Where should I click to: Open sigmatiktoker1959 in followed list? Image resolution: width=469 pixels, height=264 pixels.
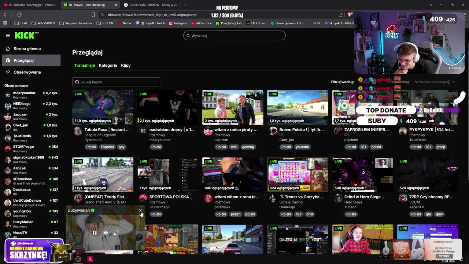pos(31,159)
